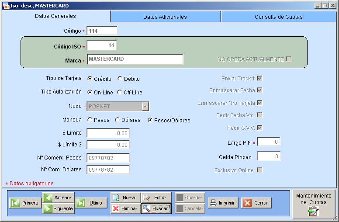Go to the Primero (first) record
This screenshot has height=222, width=339.
[25, 203]
